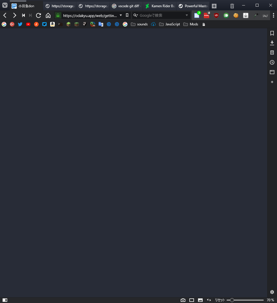The width and height of the screenshot is (277, 303).
Task: Expand the address bar URL dropdown arrow
Action: [x=120, y=15]
